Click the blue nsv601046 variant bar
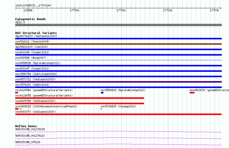The height and width of the screenshot is (148, 229). [118, 55]
